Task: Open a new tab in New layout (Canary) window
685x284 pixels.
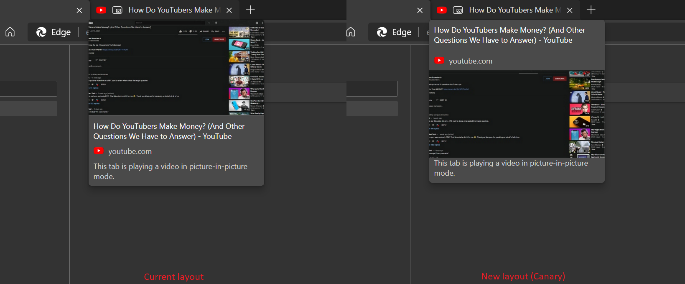Action: pyautogui.click(x=591, y=10)
